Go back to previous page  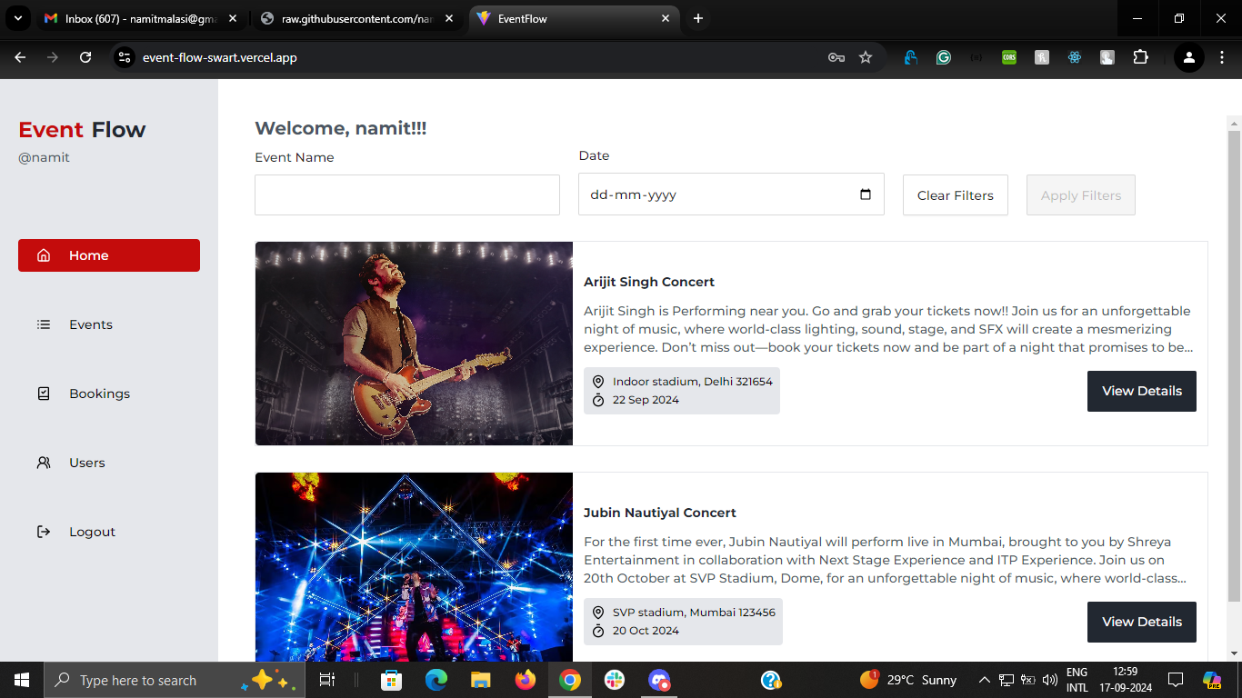(x=20, y=57)
